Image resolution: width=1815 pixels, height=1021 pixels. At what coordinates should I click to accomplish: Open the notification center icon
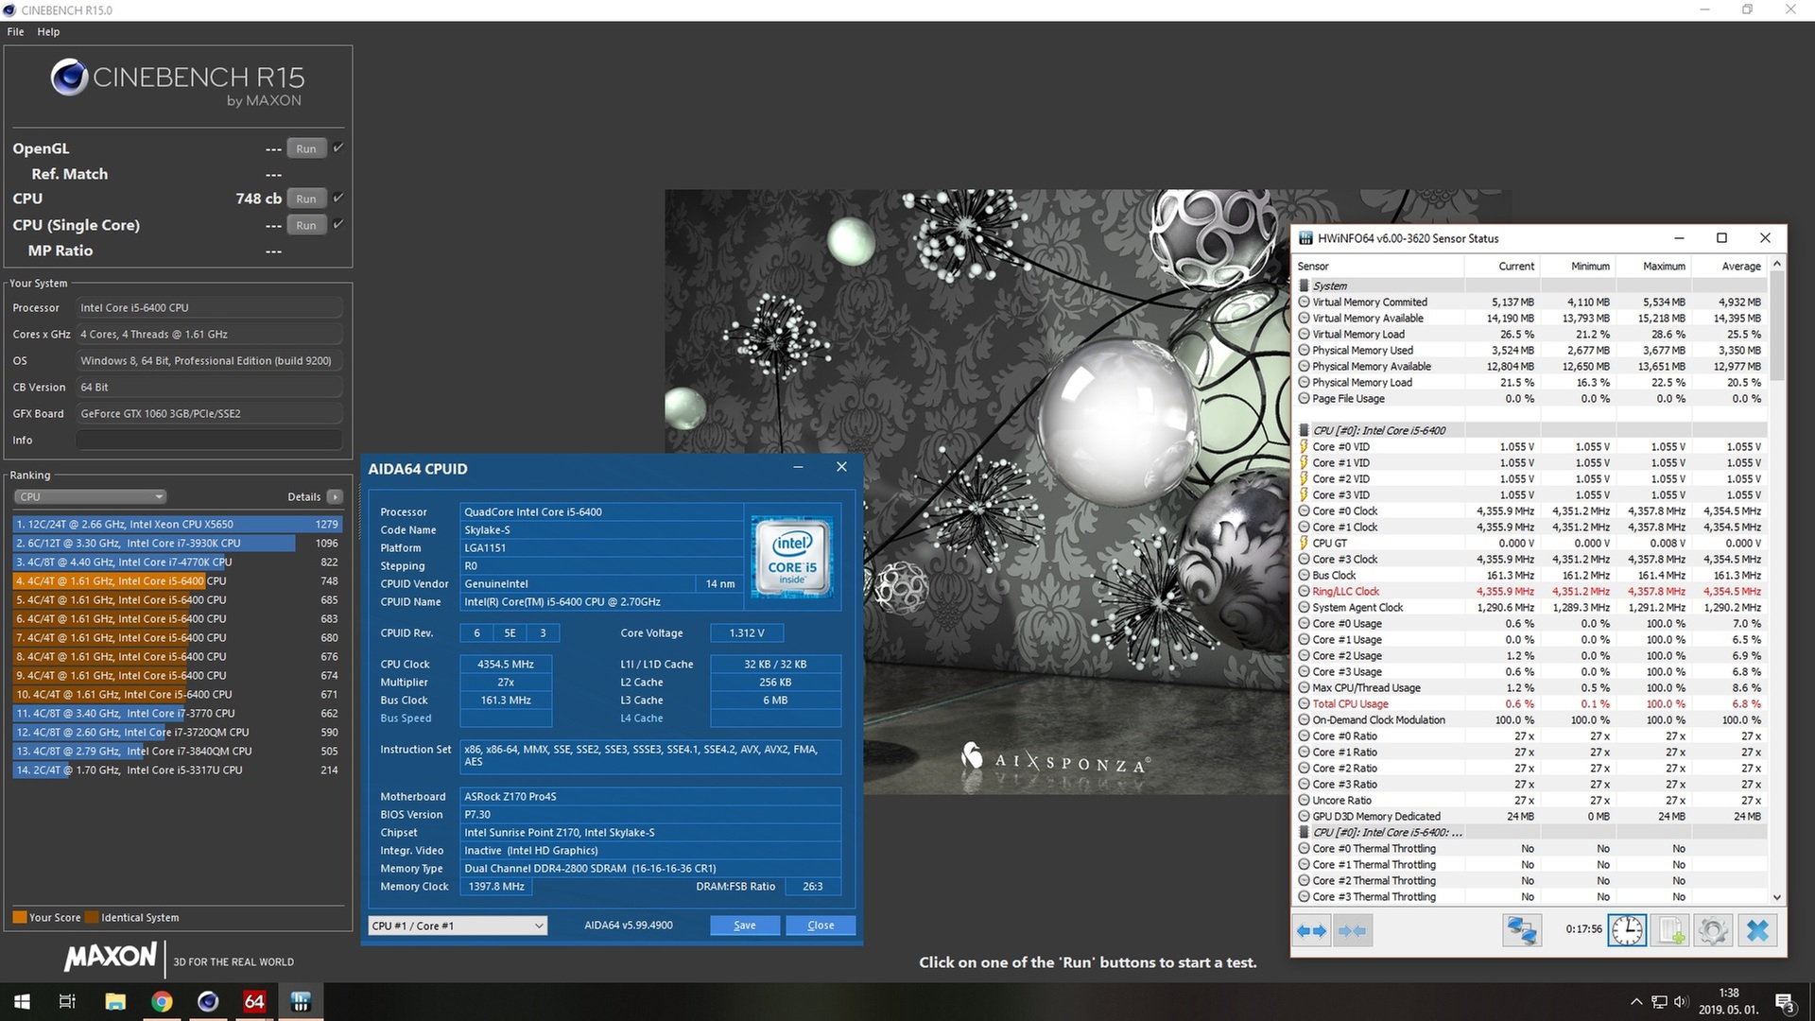(1785, 1002)
